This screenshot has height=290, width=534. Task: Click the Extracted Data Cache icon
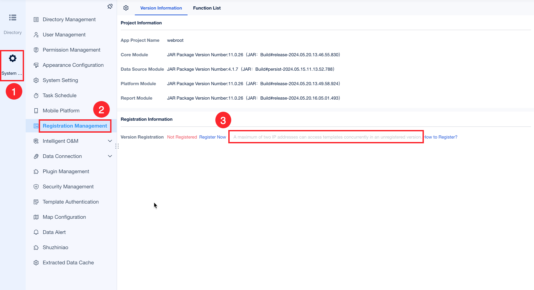pyautogui.click(x=36, y=263)
